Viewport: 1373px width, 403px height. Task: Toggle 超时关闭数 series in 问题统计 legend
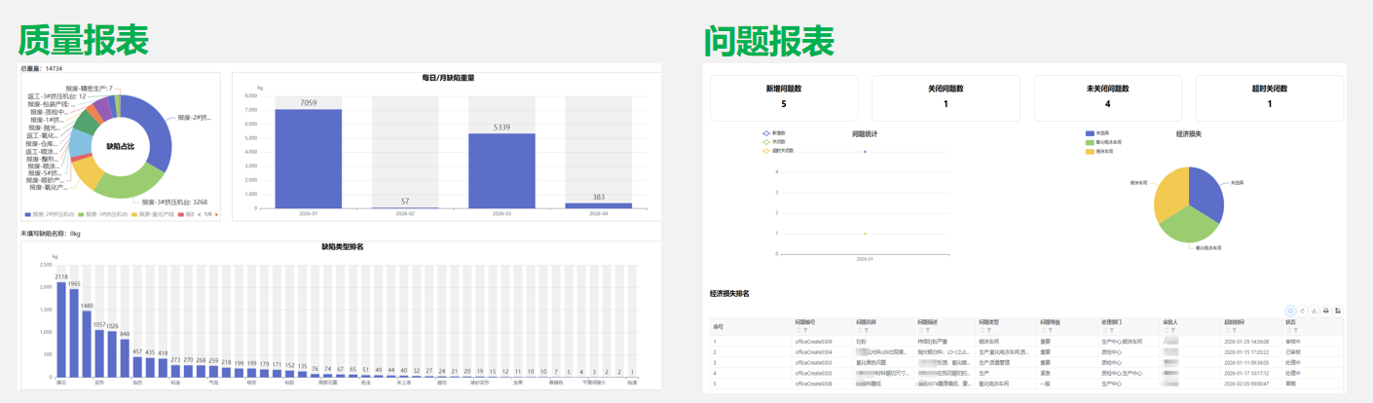tap(767, 151)
